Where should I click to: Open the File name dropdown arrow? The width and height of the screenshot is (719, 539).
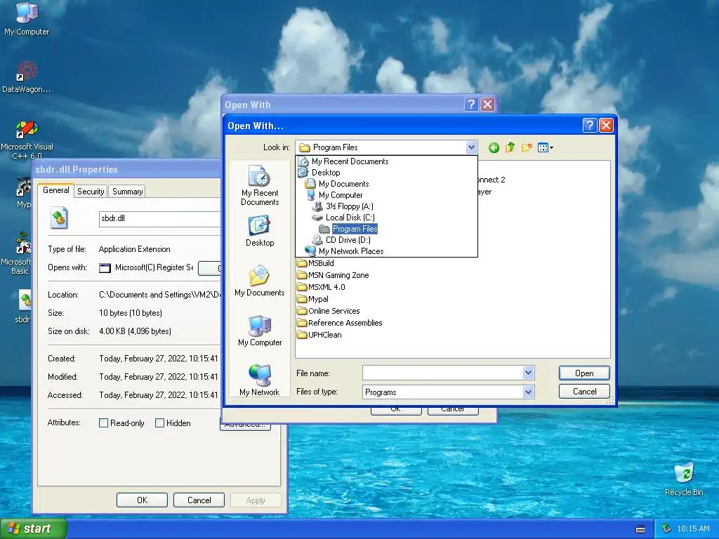point(528,373)
